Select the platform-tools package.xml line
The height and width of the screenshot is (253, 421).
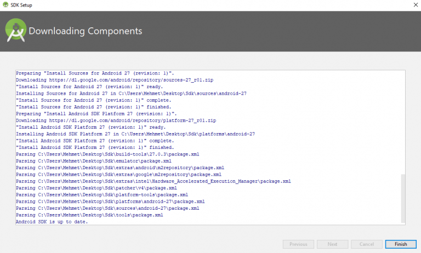point(102,194)
